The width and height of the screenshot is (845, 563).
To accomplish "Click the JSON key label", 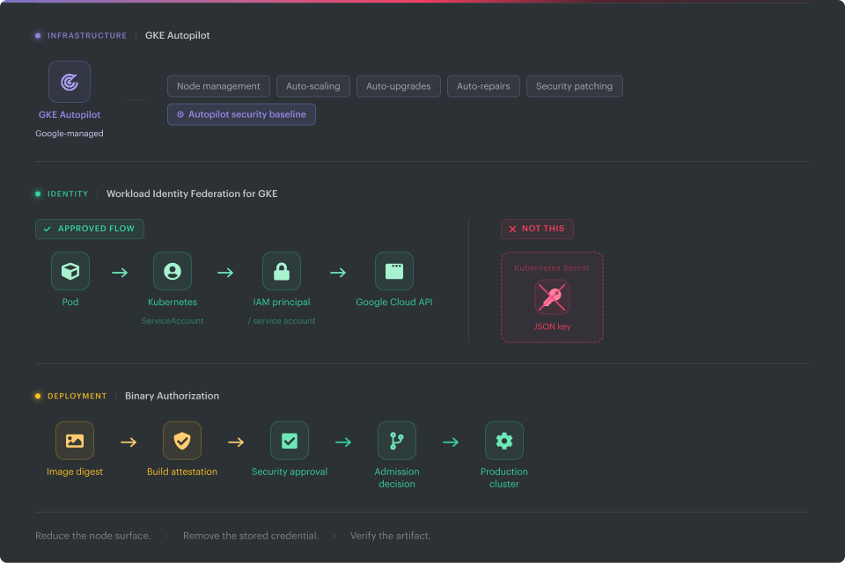I will (552, 326).
